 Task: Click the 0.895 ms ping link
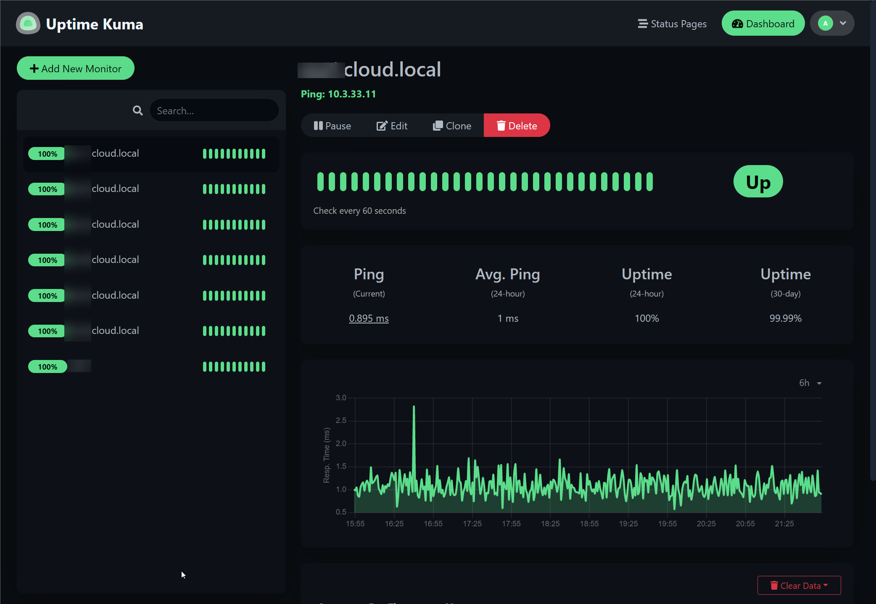pyautogui.click(x=369, y=318)
